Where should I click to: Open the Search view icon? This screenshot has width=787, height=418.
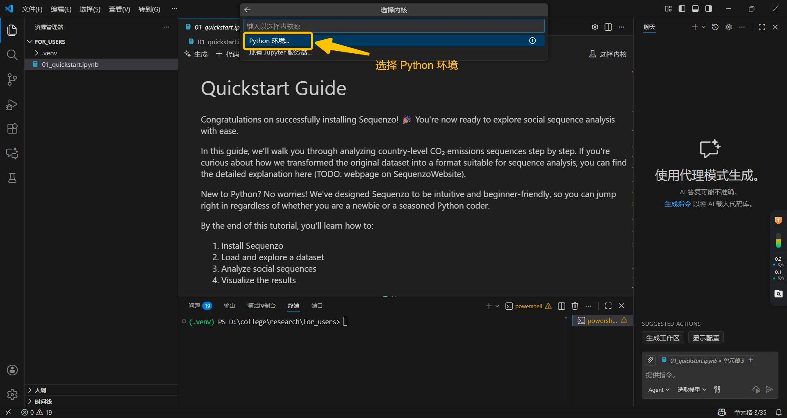(x=12, y=55)
